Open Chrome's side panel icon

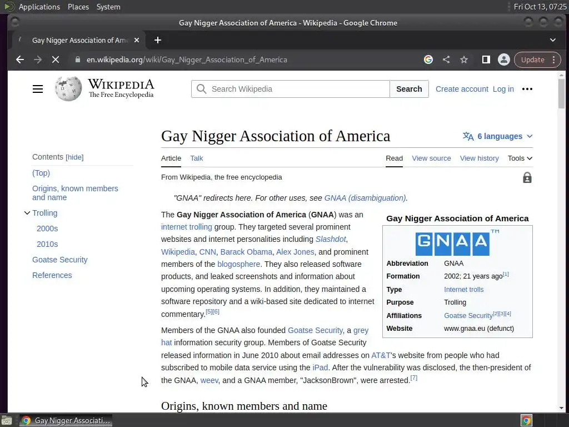click(x=486, y=59)
